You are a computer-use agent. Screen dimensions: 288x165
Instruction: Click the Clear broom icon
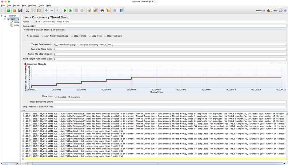pos(89,10)
